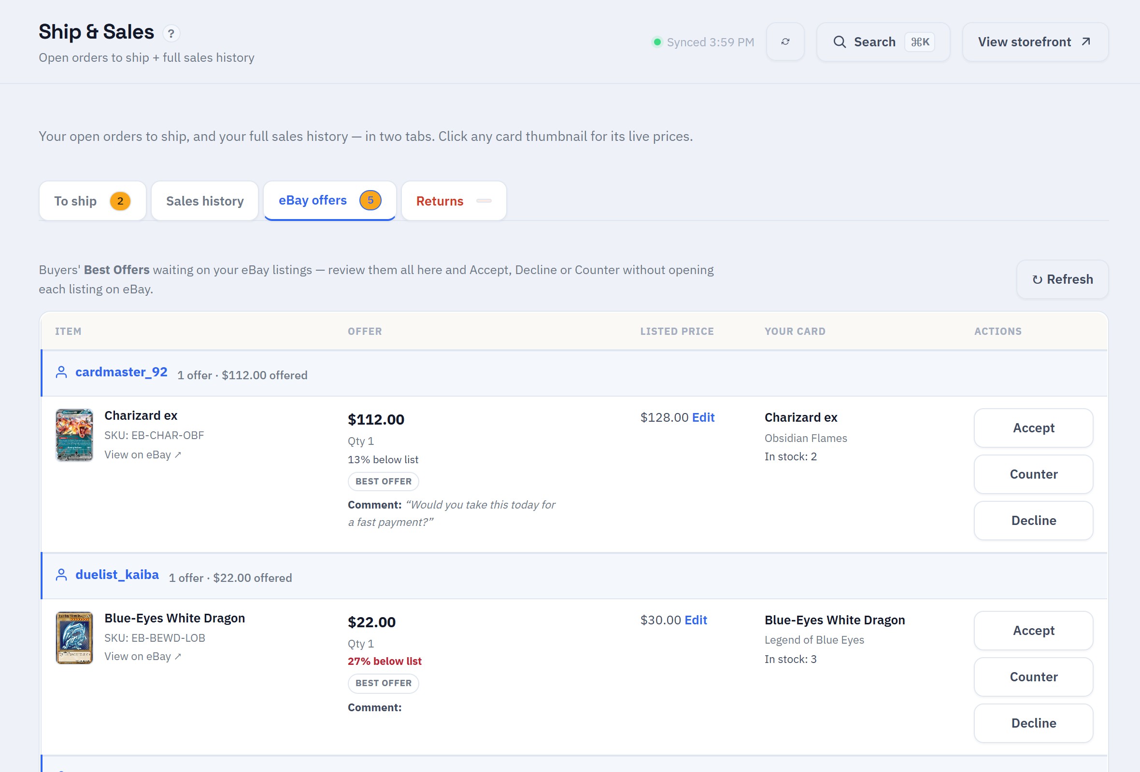Image resolution: width=1140 pixels, height=772 pixels.
Task: Click the Blue-Eyes BEST OFFER badge
Action: (x=383, y=683)
